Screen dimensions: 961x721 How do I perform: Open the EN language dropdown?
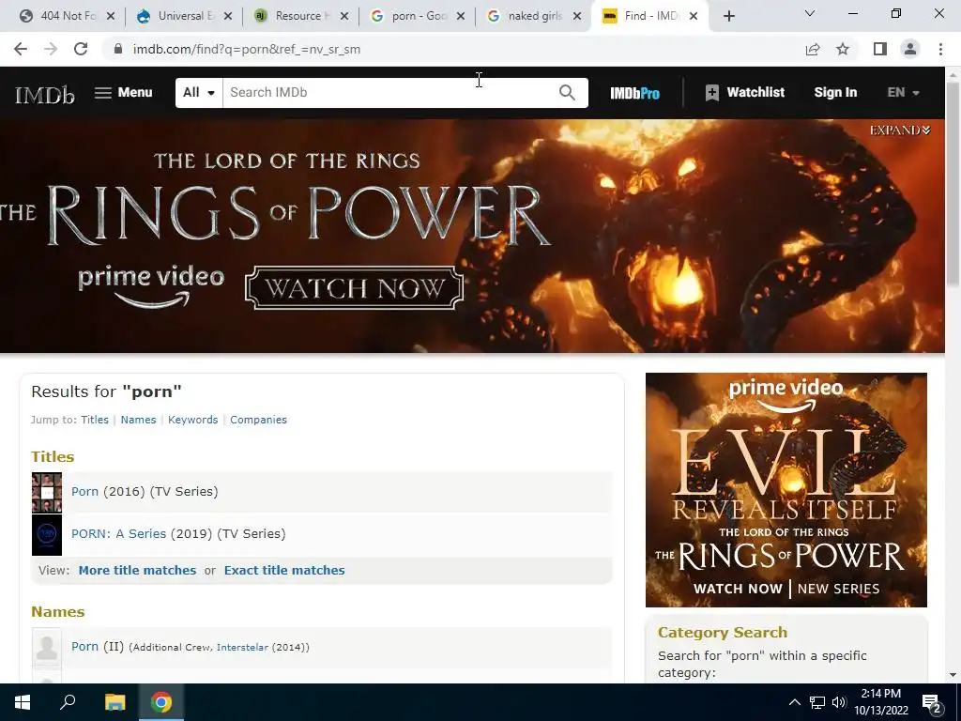pyautogui.click(x=904, y=93)
